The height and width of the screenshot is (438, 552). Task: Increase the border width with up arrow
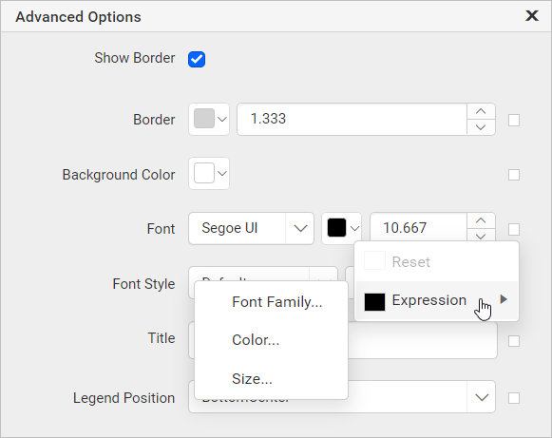[481, 111]
